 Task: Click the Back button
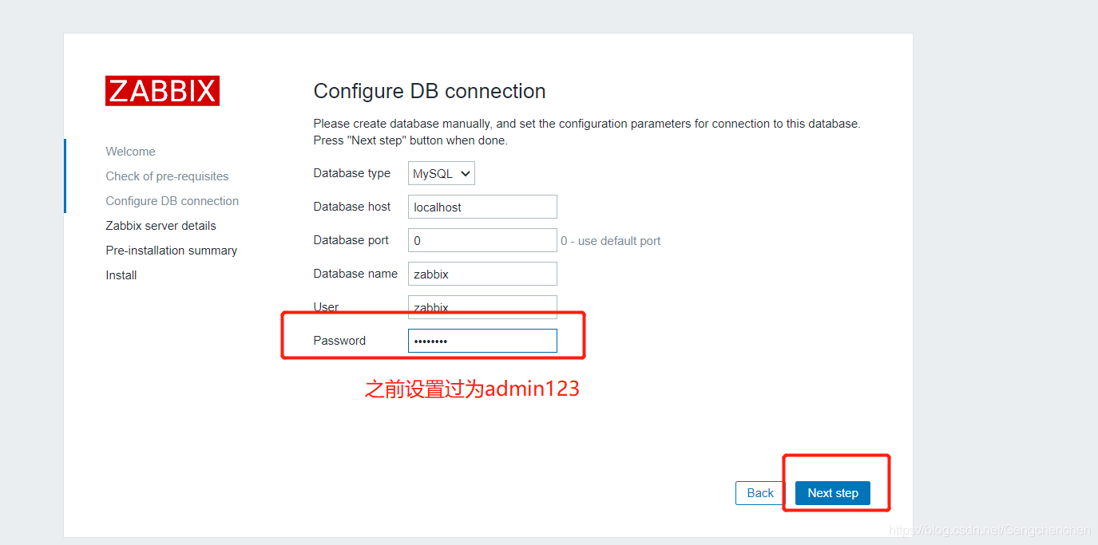coord(760,493)
